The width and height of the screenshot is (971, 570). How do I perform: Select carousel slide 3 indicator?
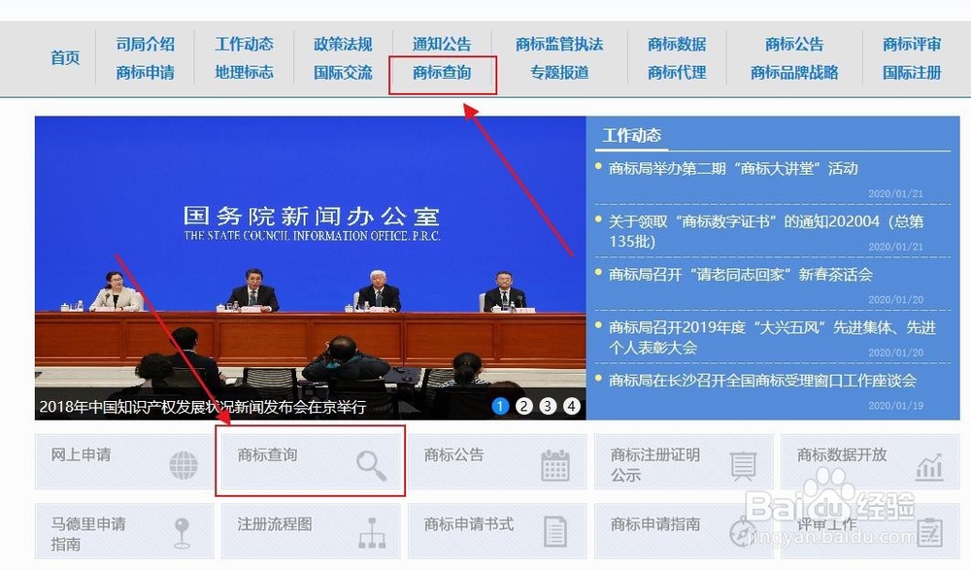coord(548,407)
